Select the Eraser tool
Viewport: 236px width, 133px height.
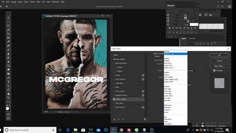8,62
